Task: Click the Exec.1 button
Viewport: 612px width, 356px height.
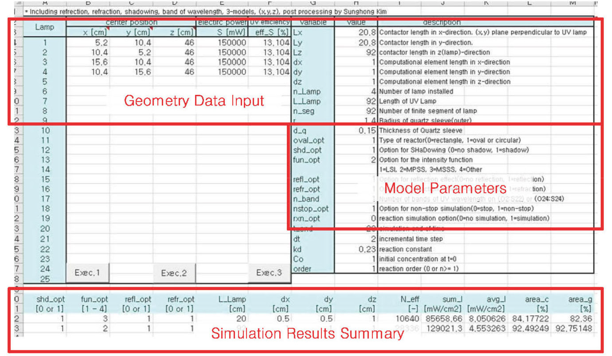Action: tap(88, 273)
